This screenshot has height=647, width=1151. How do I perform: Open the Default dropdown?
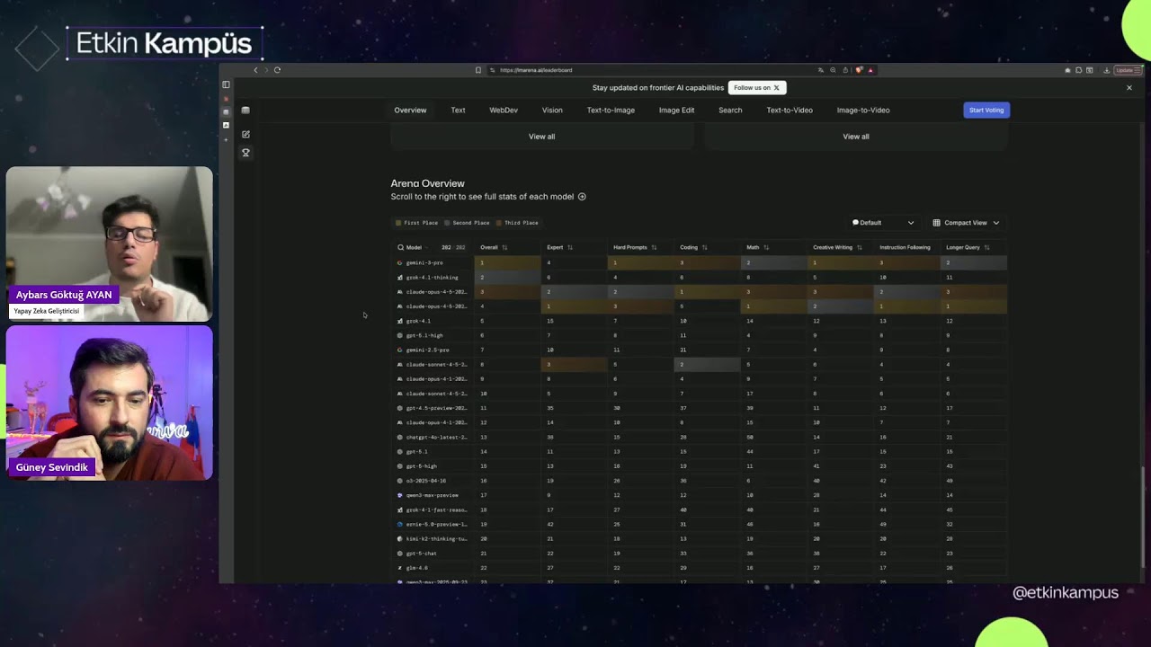click(883, 223)
